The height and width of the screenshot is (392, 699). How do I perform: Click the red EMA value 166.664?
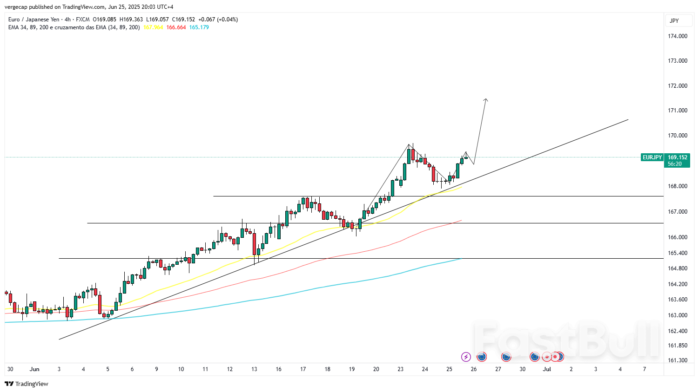click(176, 27)
